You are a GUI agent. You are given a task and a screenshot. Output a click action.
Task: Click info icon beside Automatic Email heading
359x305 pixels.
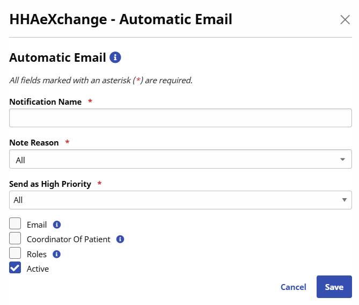point(115,57)
